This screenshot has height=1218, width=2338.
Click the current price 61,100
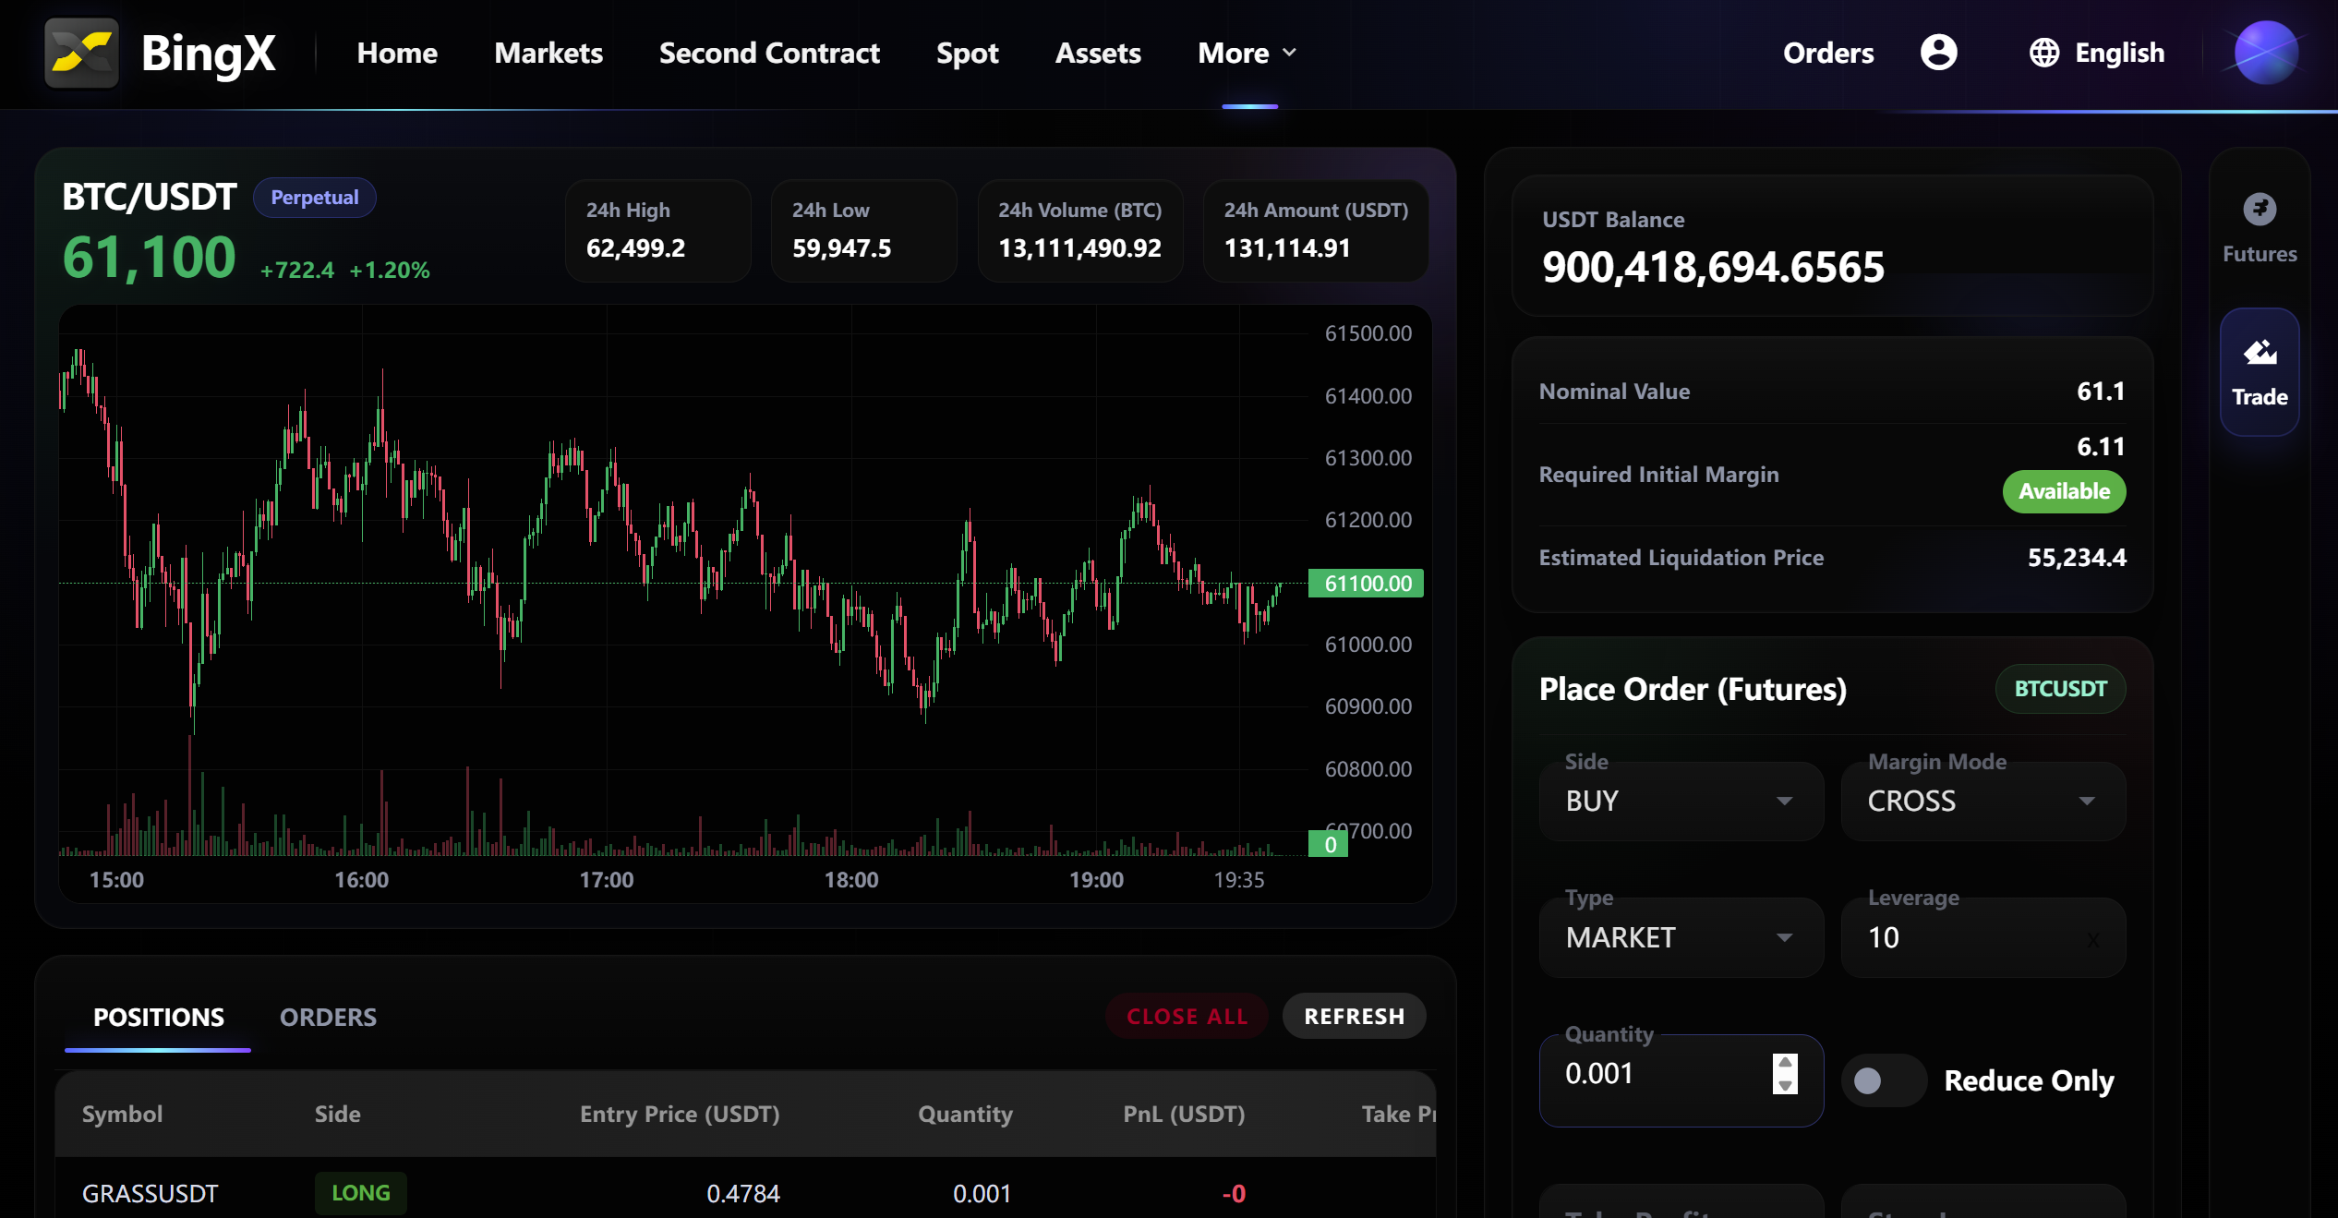click(149, 257)
